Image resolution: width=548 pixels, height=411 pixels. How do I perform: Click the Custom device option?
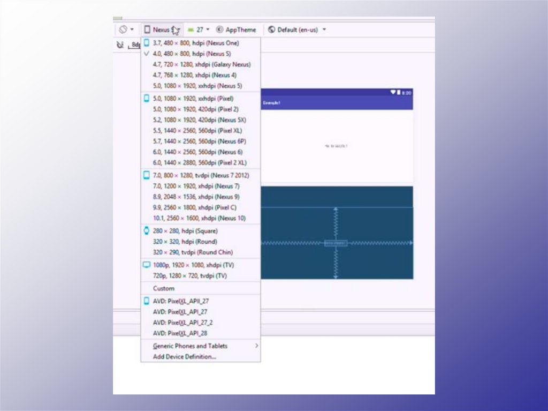coord(201,288)
